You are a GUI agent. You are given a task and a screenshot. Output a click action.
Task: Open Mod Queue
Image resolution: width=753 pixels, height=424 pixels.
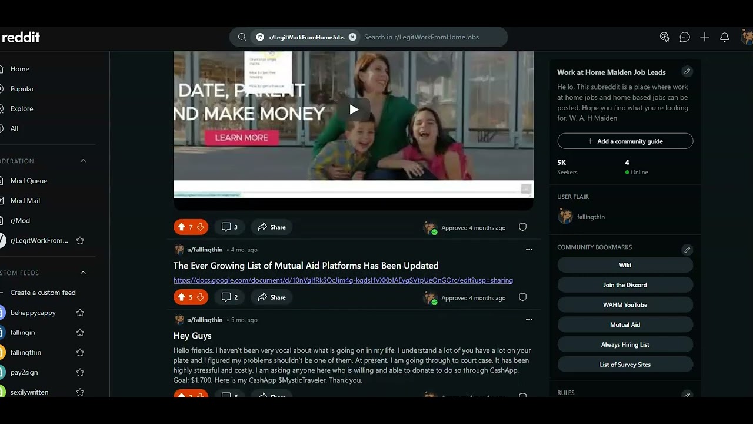pos(28,181)
